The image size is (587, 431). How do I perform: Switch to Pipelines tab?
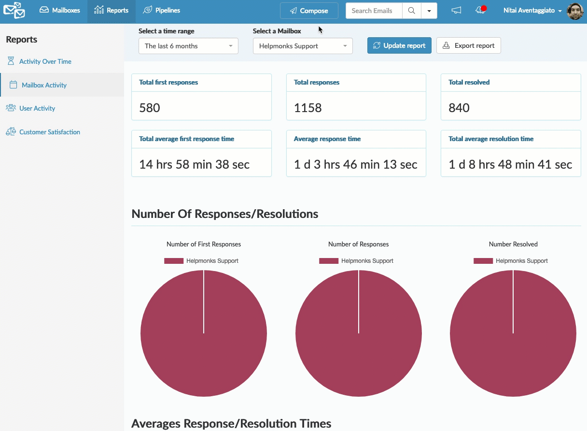[162, 10]
